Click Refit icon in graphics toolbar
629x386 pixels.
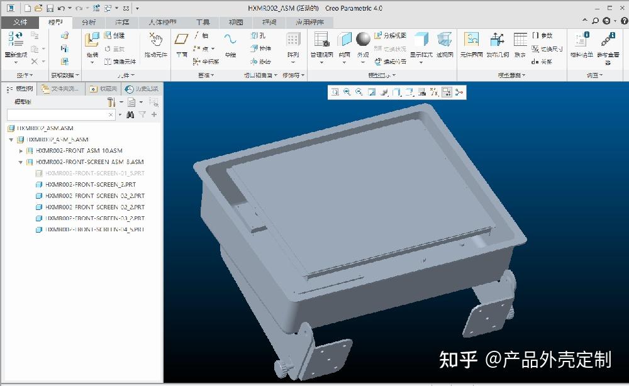(x=335, y=92)
